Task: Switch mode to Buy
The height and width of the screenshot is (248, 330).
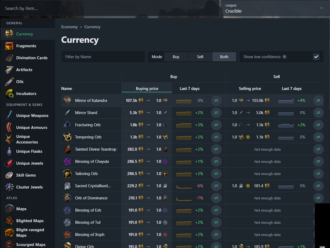Action: coord(176,57)
